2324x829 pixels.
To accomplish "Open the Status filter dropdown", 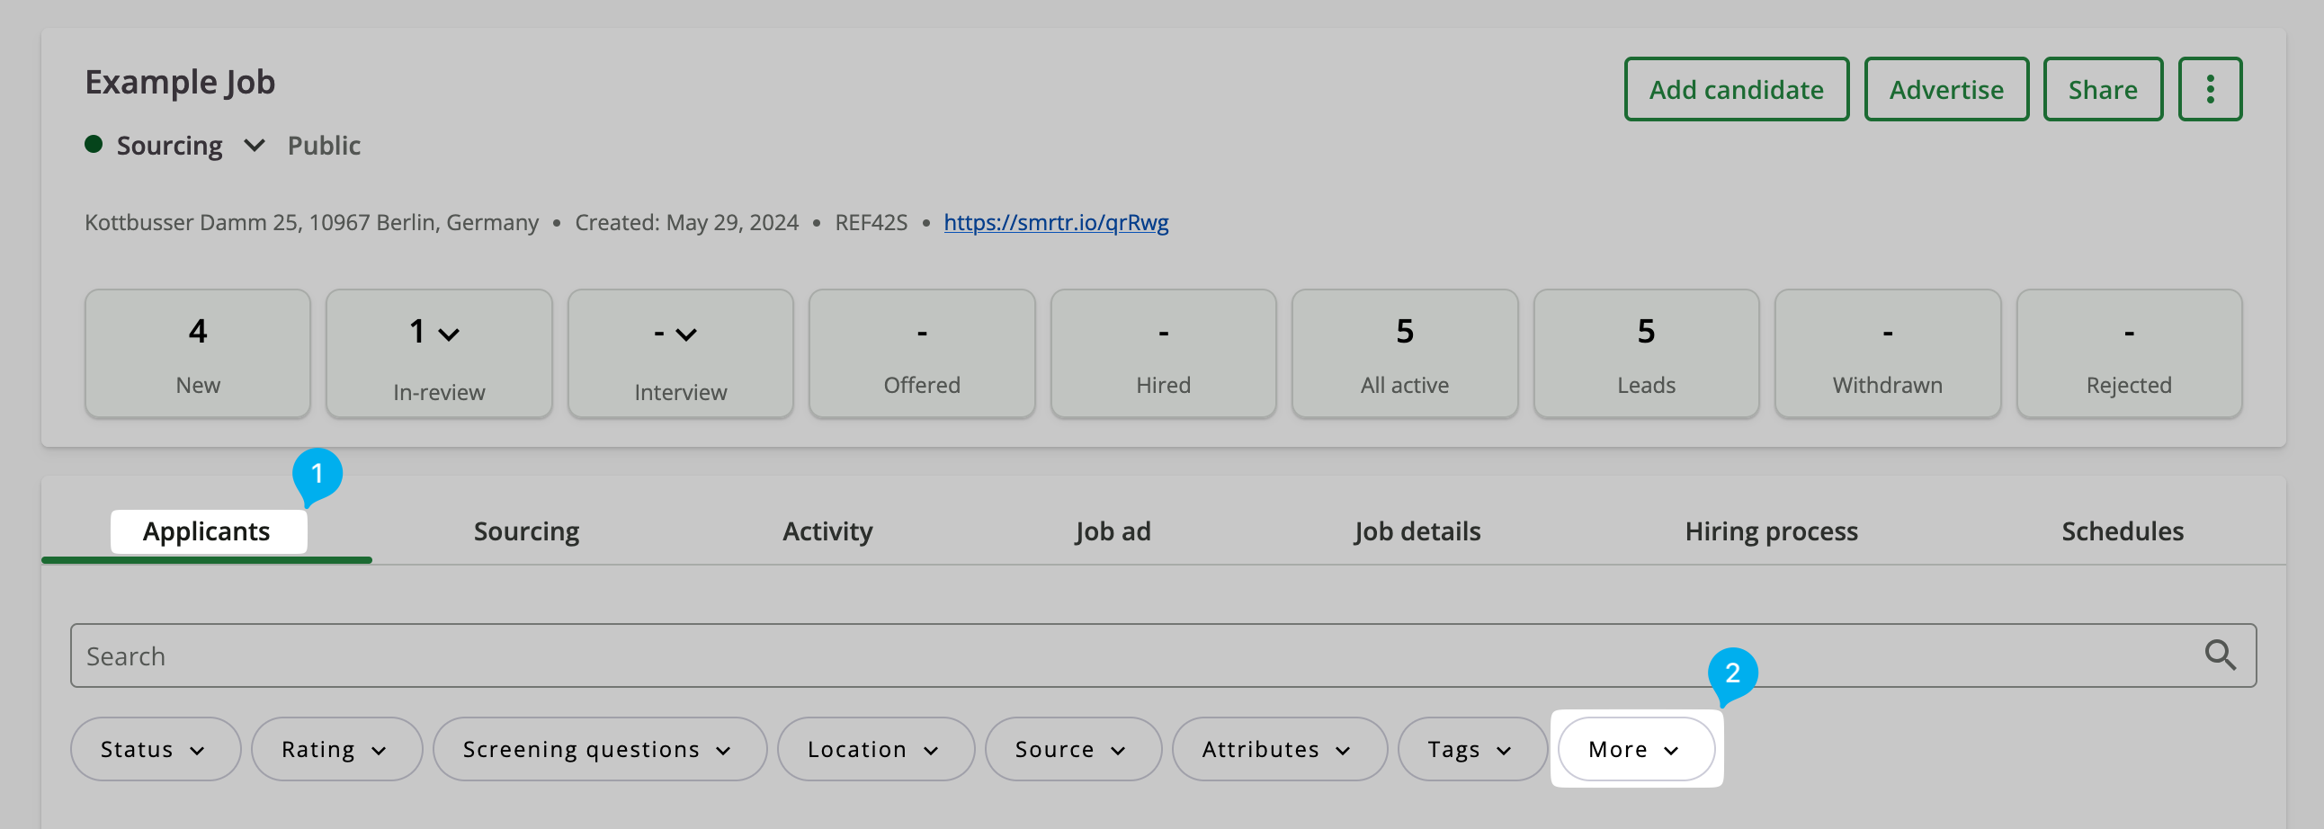I will coord(156,749).
